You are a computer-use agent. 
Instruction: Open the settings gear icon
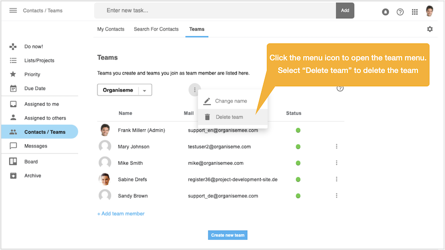point(430,29)
